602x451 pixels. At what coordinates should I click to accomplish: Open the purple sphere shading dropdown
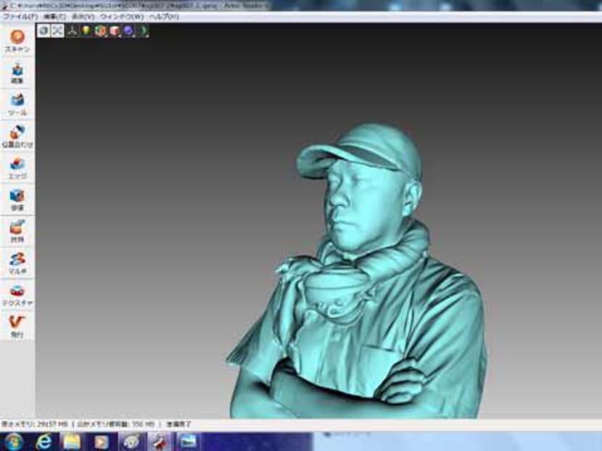(128, 30)
